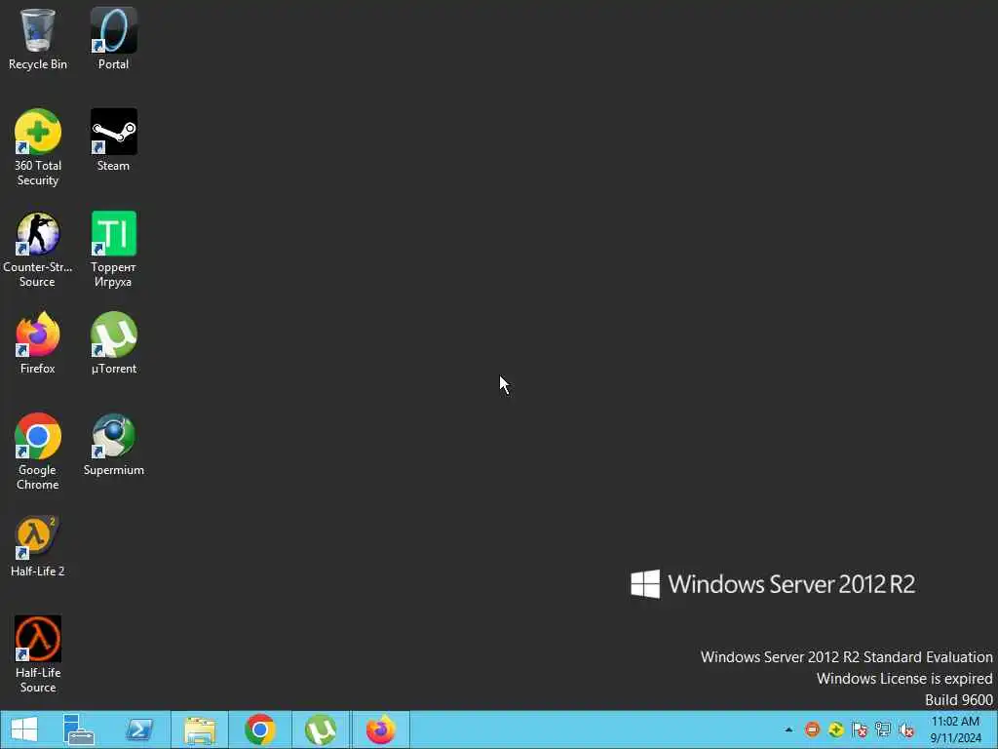Open the network status tray icon
This screenshot has height=749, width=998.
[883, 729]
